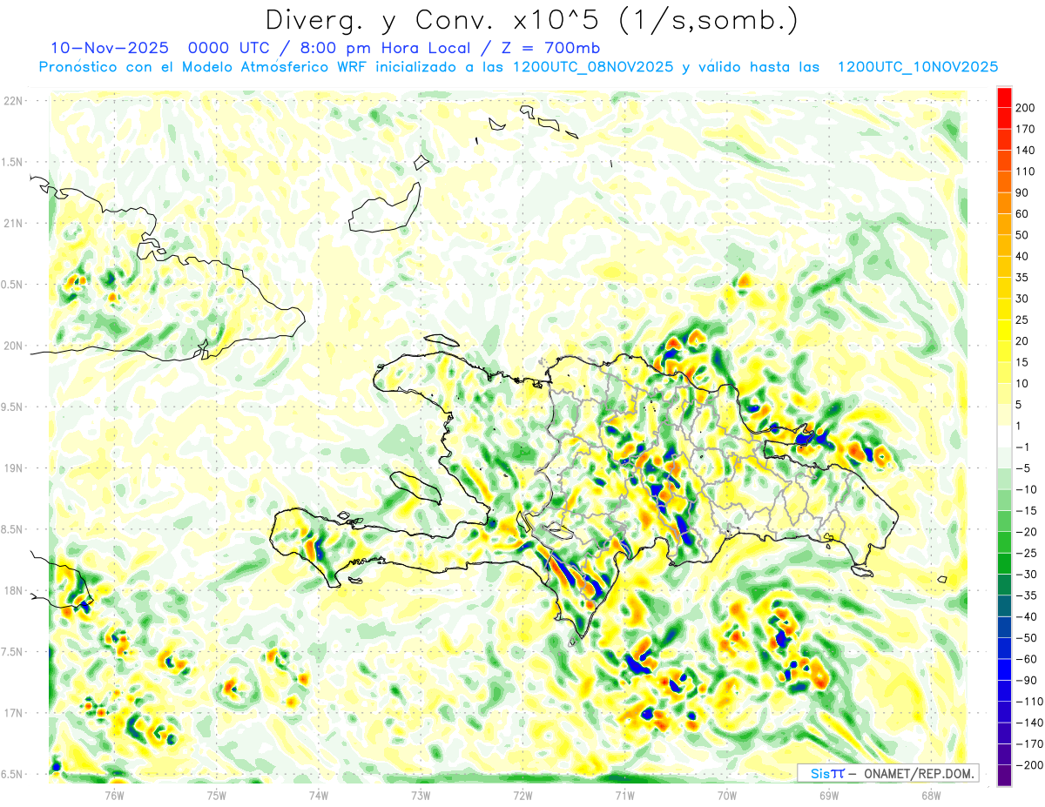Click the "1.5N" latitude axis label
Image resolution: width=1045 pixels, height=807 pixels.
[x=13, y=162]
